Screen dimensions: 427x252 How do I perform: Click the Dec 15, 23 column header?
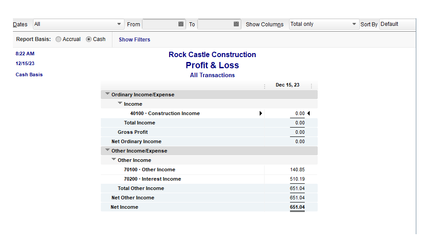tap(287, 85)
